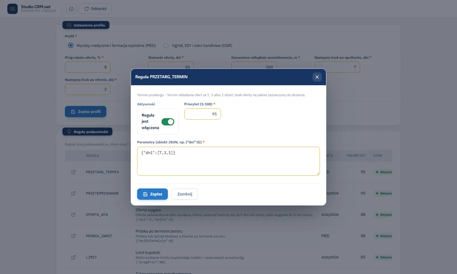Click the Dozwolona odległość zameldowania field
Image resolution: width=457 pixels, height=274 pixels.
tap(254, 67)
